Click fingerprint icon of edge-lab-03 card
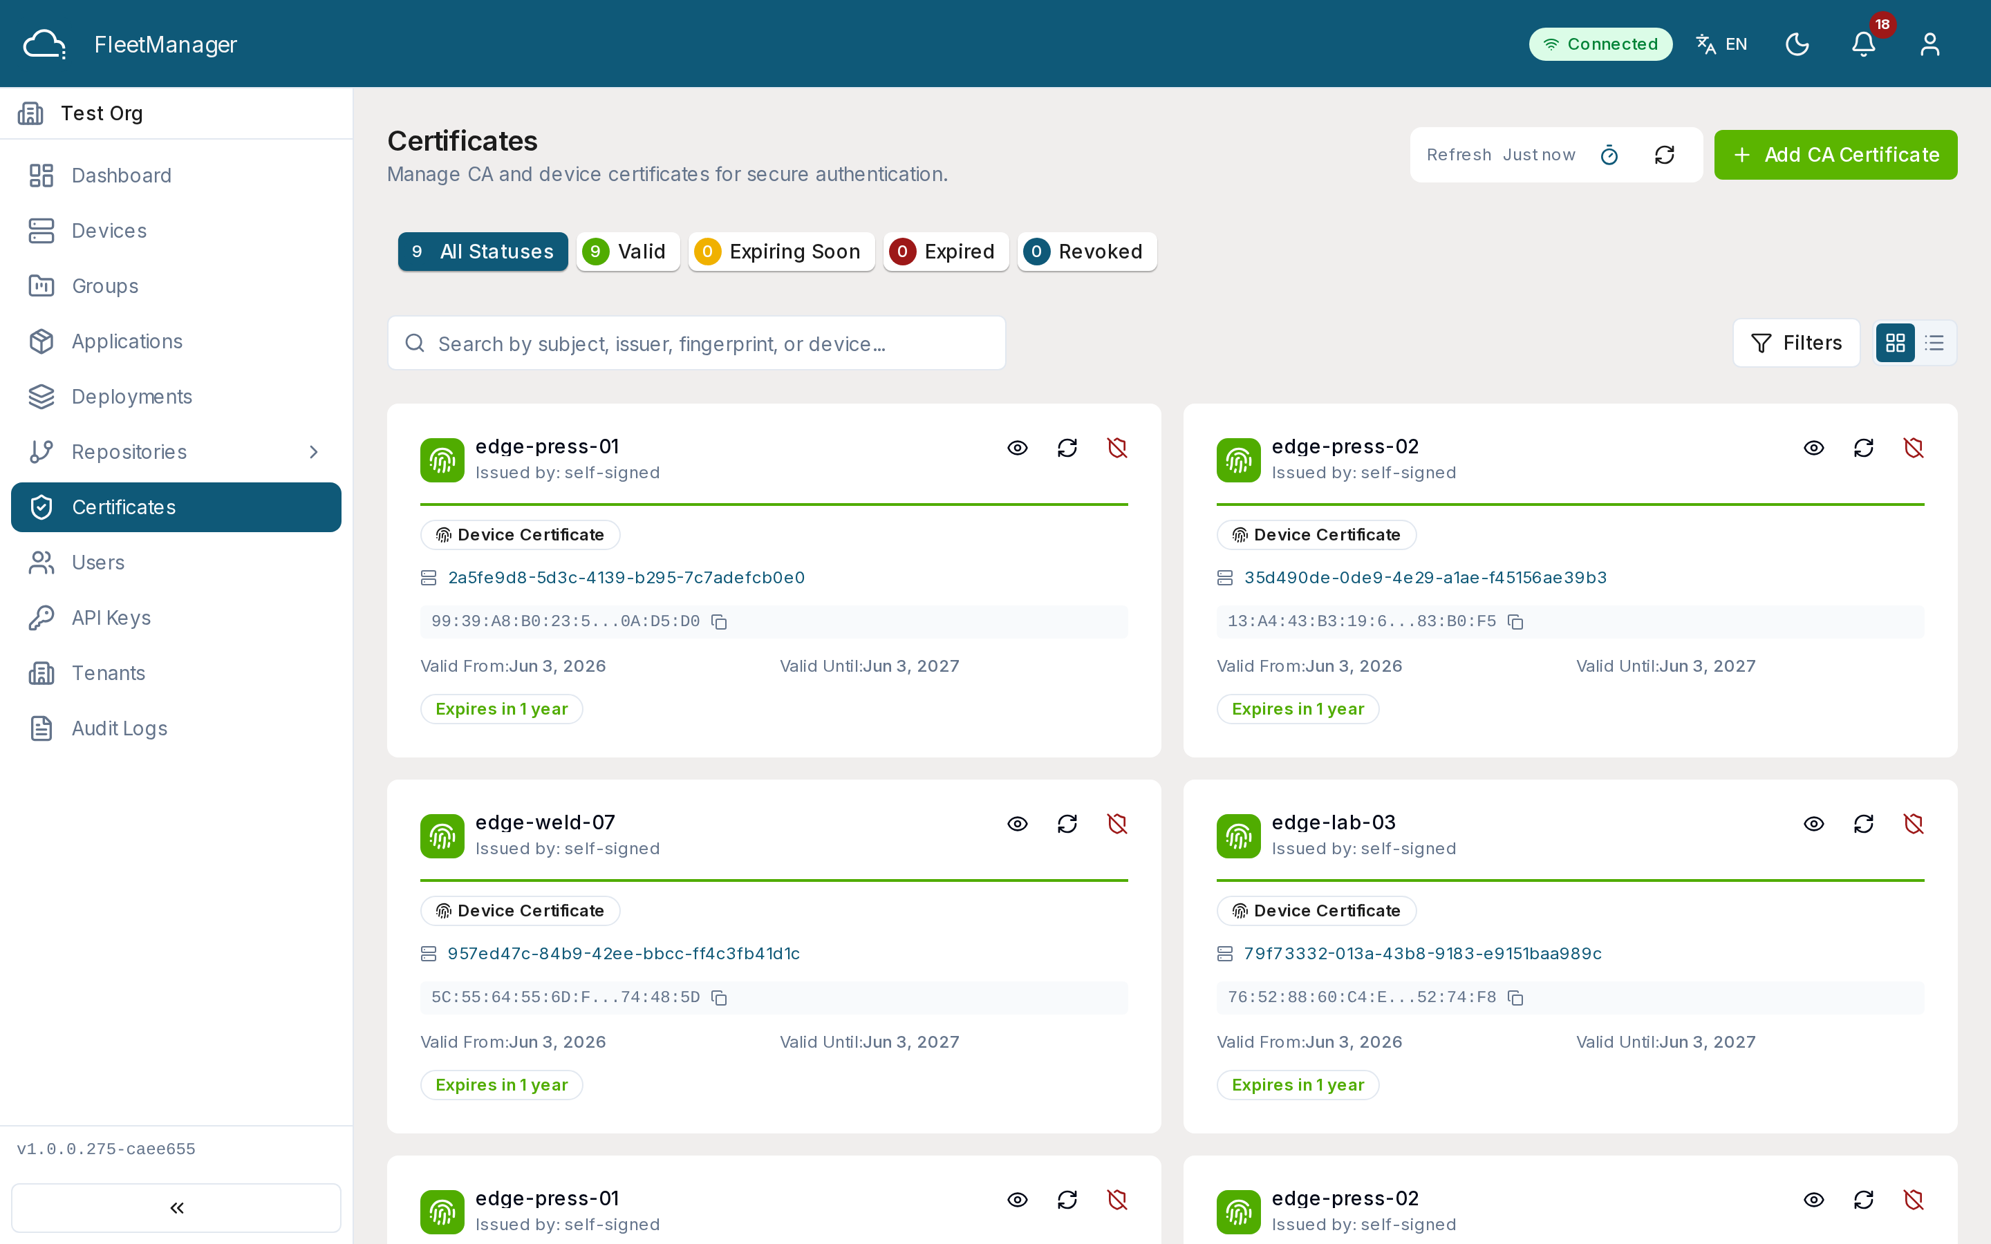Screen dimensions: 1991x1244 (1239, 836)
